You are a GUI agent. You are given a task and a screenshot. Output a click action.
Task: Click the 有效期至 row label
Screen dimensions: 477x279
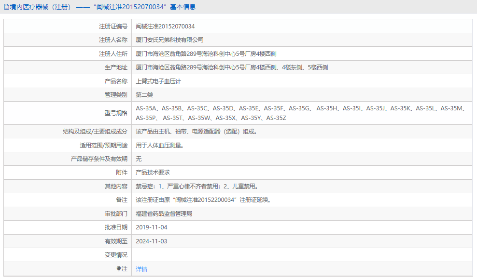pos(116,241)
